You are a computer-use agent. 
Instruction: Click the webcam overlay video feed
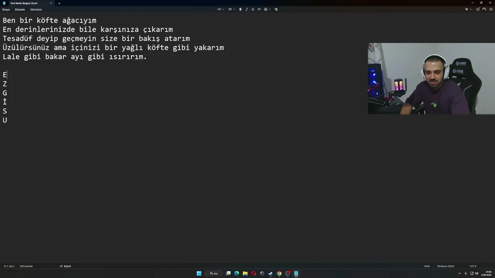tap(431, 79)
